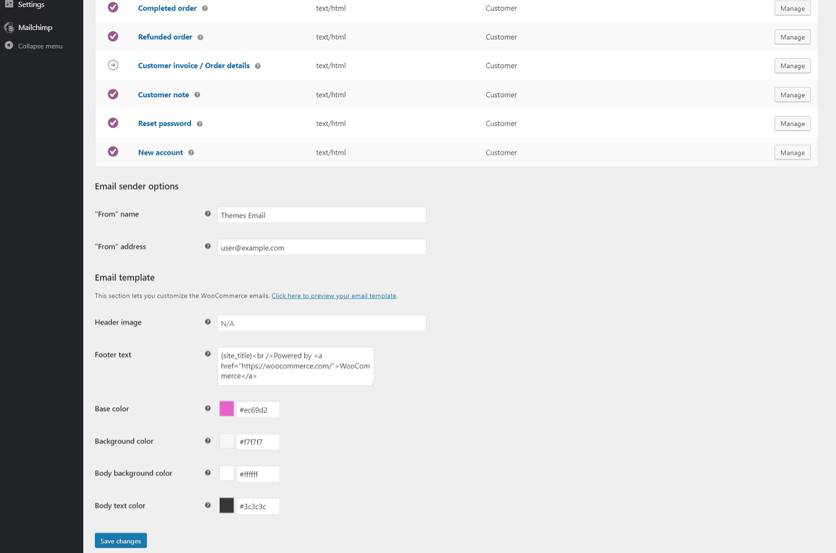Click help tooltip icon beside Customer note

point(197,95)
